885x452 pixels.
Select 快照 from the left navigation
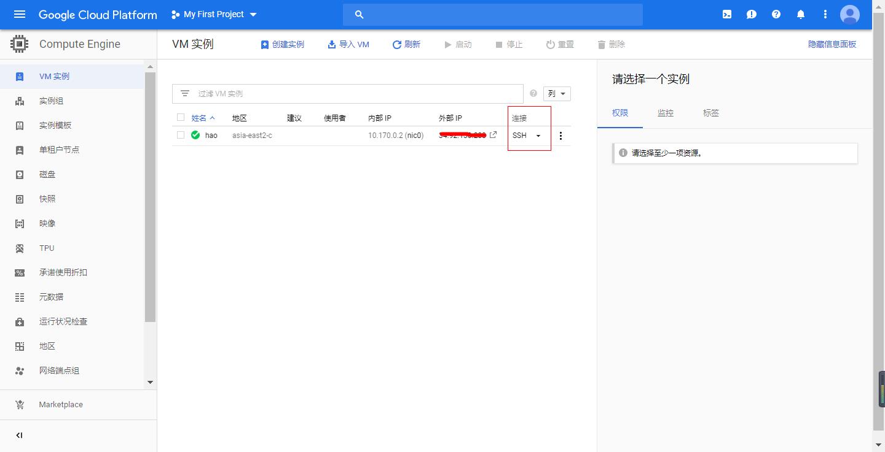[x=47, y=199]
